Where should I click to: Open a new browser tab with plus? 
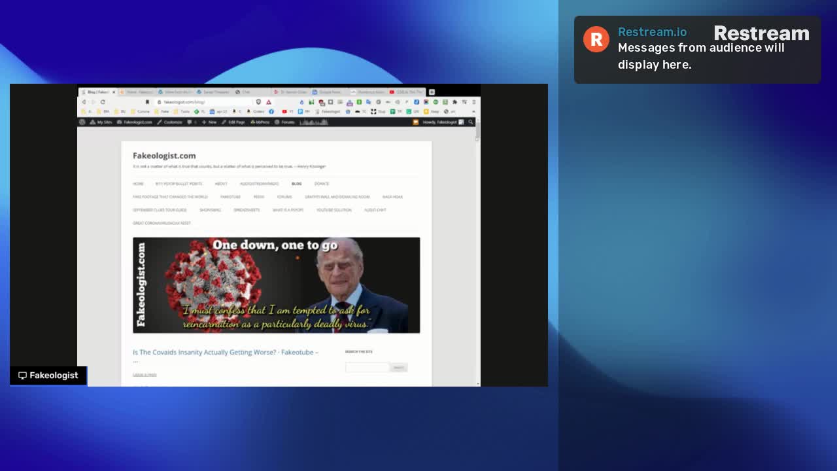(x=432, y=92)
